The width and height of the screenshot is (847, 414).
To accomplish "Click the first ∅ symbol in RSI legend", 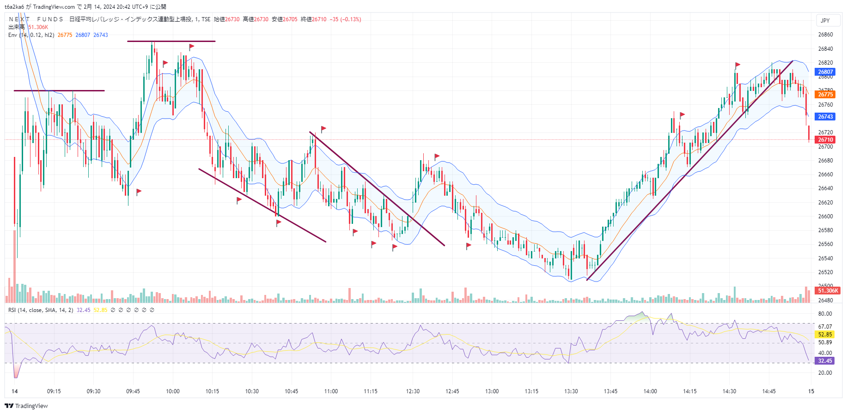I will click(x=113, y=310).
